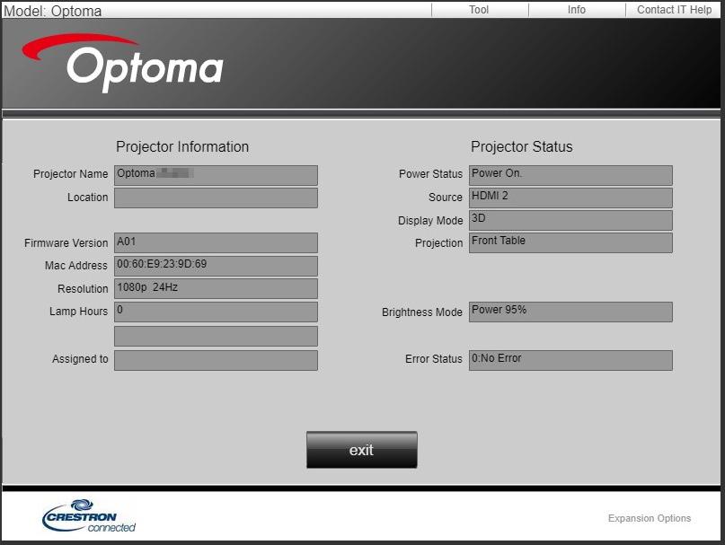725x545 pixels.
Task: Click the 'Source' label
Action: point(446,198)
